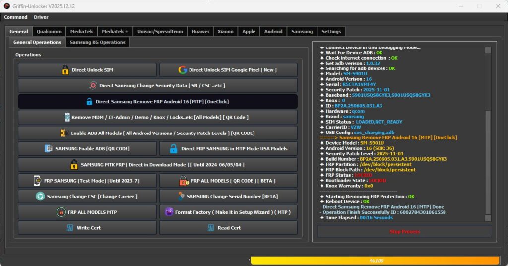Click the yellow %100 progress bar
The height and width of the screenshot is (266, 508).
(375, 261)
